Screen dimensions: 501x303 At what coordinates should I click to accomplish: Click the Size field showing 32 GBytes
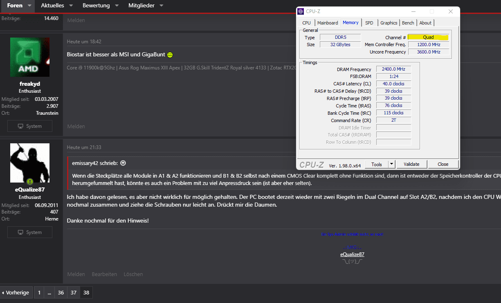340,45
